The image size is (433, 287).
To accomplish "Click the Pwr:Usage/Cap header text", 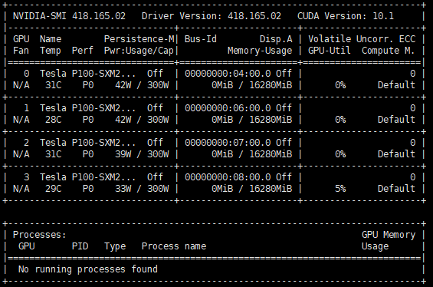I will tap(139, 51).
